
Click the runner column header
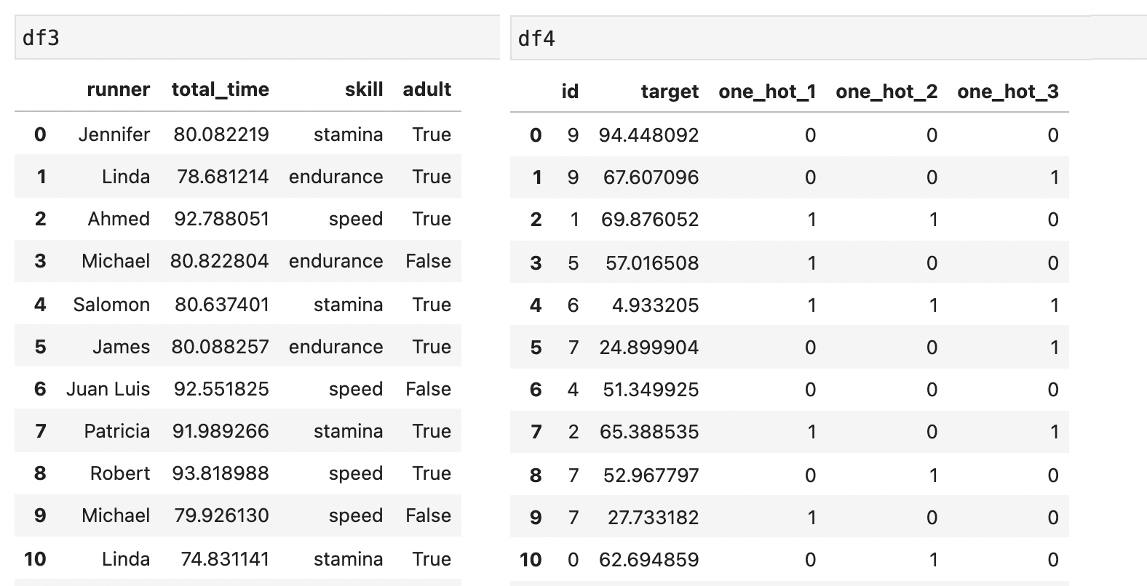click(118, 89)
